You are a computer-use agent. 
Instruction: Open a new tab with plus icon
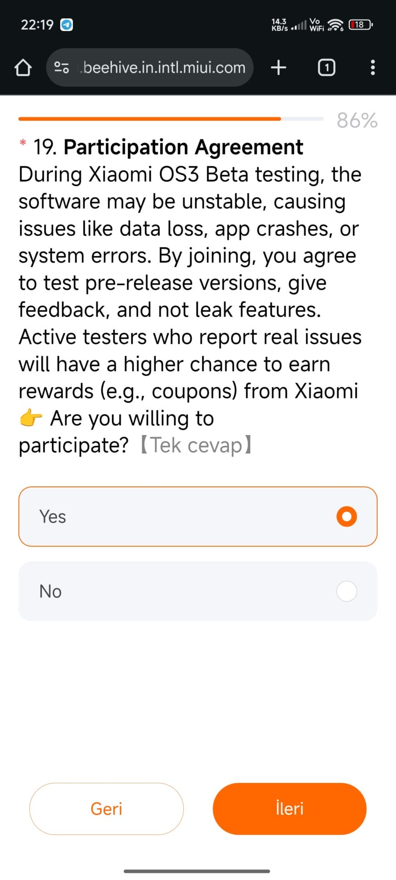279,68
